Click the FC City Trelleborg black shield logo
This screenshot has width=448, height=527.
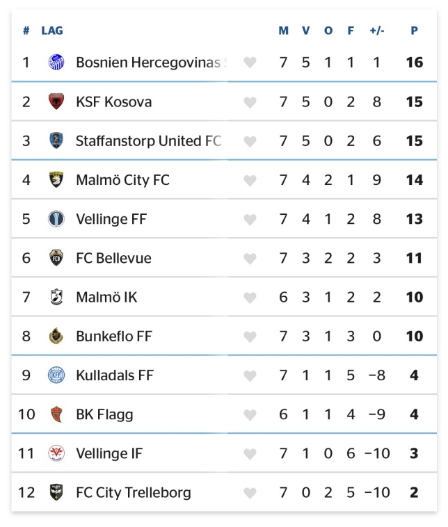click(56, 492)
